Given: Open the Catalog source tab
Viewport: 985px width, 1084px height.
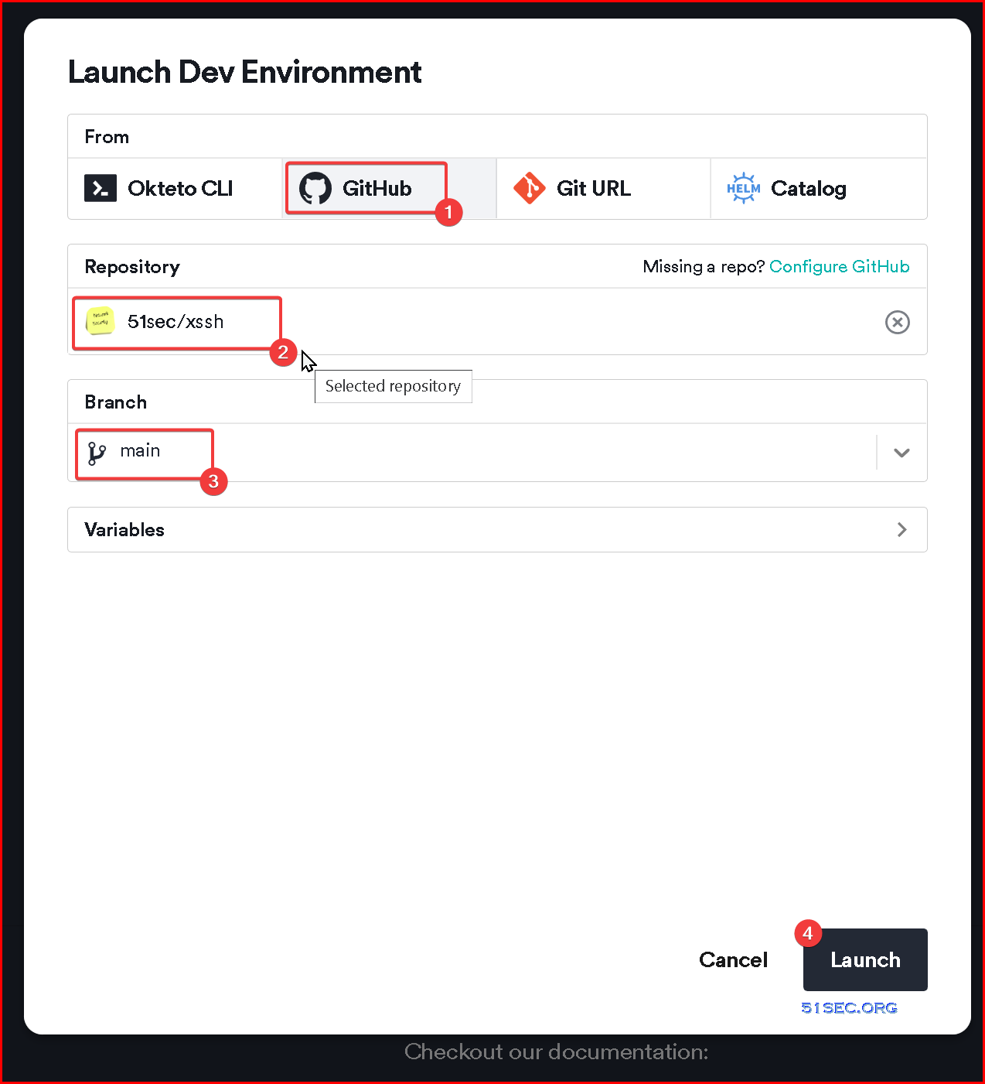Looking at the screenshot, I should (818, 189).
